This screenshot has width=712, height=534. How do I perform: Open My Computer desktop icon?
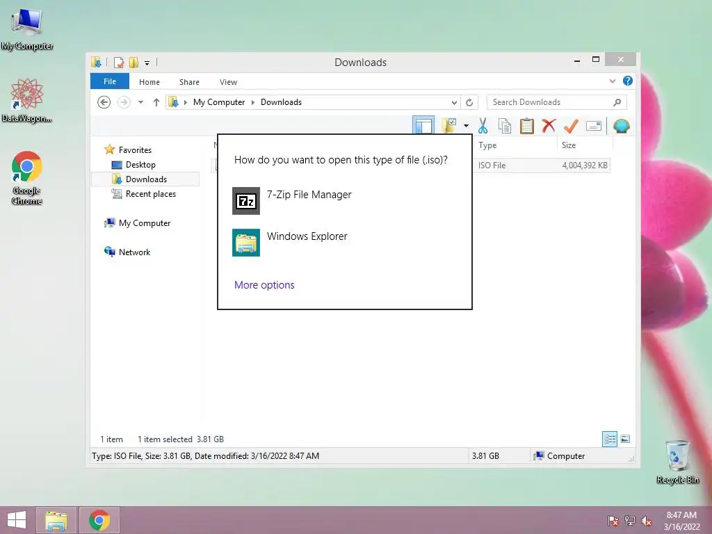click(27, 29)
